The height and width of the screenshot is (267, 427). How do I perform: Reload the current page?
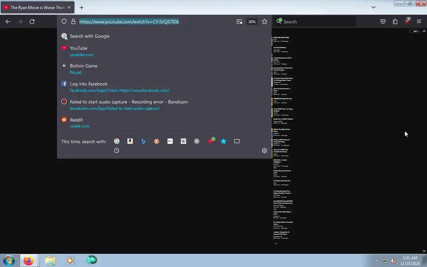[x=32, y=22]
